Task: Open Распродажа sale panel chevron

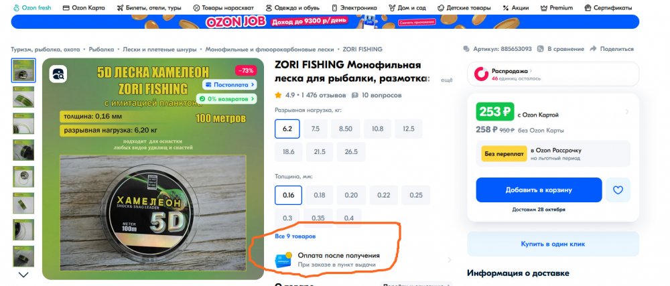Action: [x=531, y=71]
